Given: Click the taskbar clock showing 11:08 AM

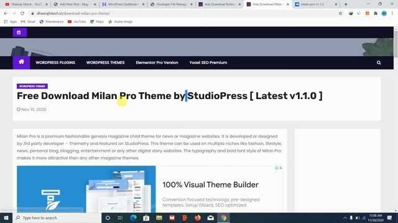Looking at the screenshot, I should pos(376,217).
